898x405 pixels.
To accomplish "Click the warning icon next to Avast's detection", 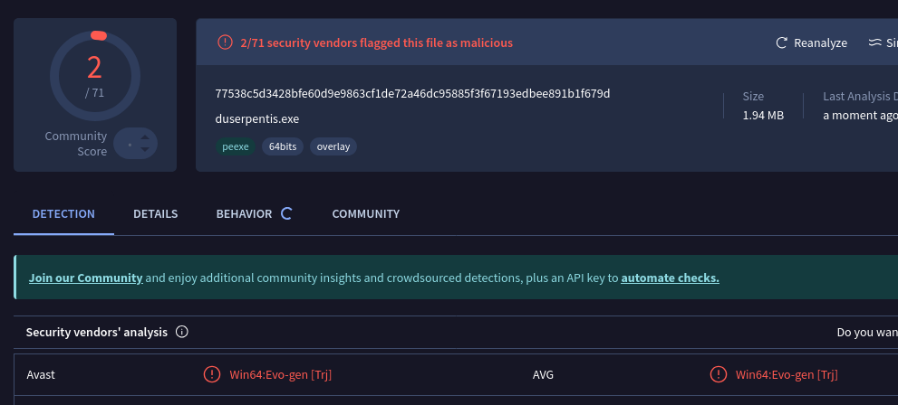I will click(x=211, y=374).
